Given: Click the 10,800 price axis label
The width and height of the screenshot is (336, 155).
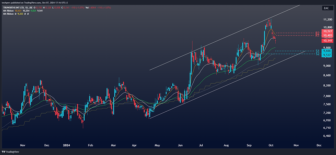Looking at the screenshot, I should (x=328, y=27).
